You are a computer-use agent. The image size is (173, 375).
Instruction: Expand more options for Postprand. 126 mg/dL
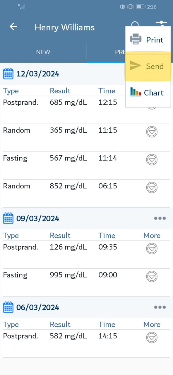(152, 249)
